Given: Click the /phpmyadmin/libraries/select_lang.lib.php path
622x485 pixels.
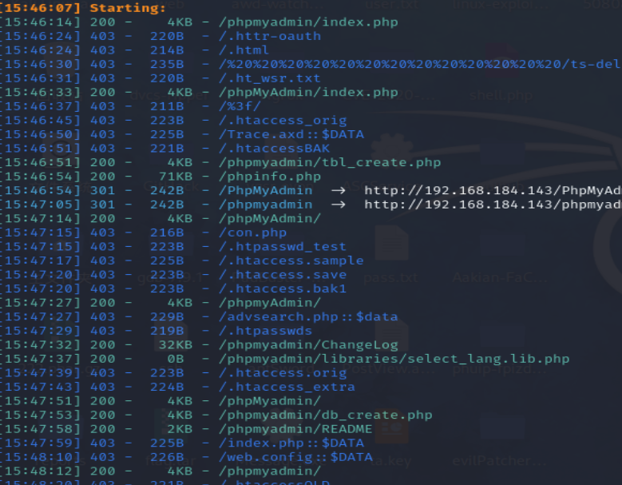Looking at the screenshot, I should coord(394,359).
